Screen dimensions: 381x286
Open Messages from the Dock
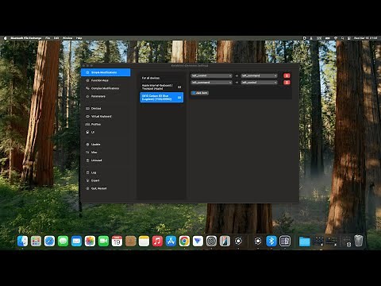(x=63, y=242)
